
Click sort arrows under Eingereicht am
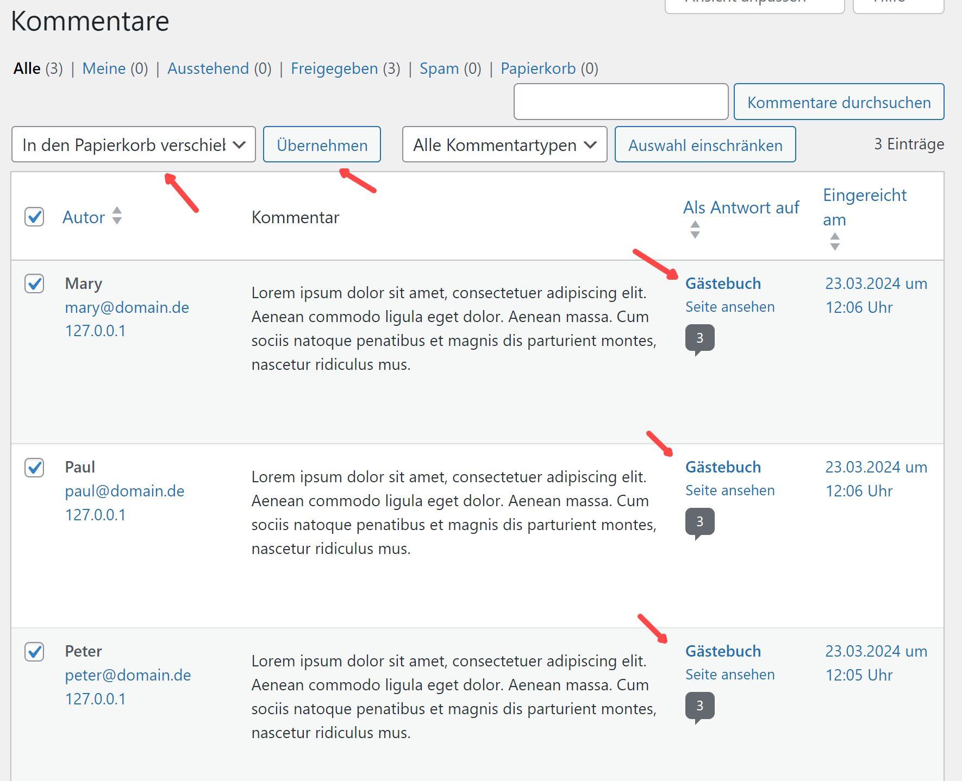835,242
